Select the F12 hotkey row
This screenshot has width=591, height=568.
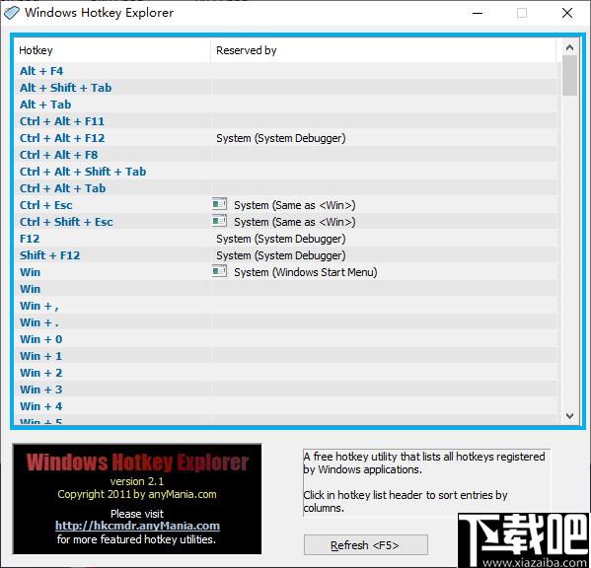[286, 239]
